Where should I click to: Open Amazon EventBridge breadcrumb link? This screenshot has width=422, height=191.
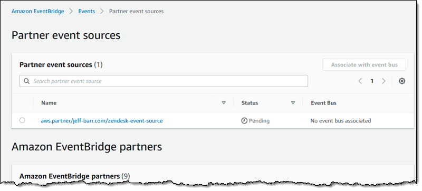tap(37, 11)
